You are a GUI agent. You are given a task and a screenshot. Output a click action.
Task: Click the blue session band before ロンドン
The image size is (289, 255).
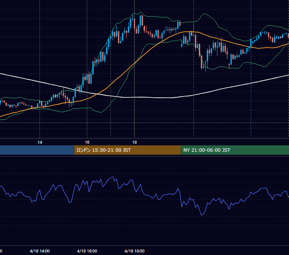pyautogui.click(x=37, y=150)
